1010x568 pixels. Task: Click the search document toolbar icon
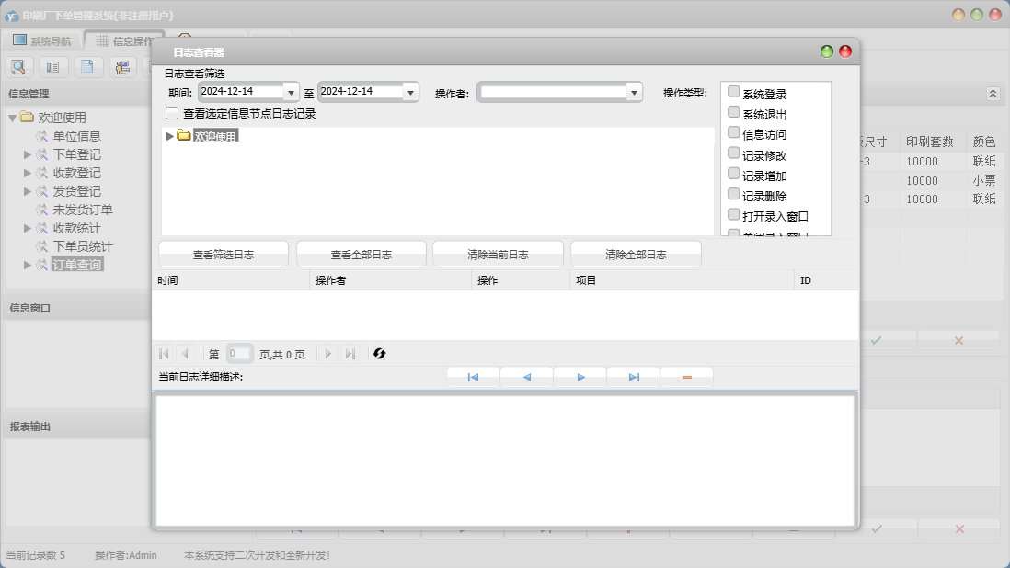(x=18, y=67)
